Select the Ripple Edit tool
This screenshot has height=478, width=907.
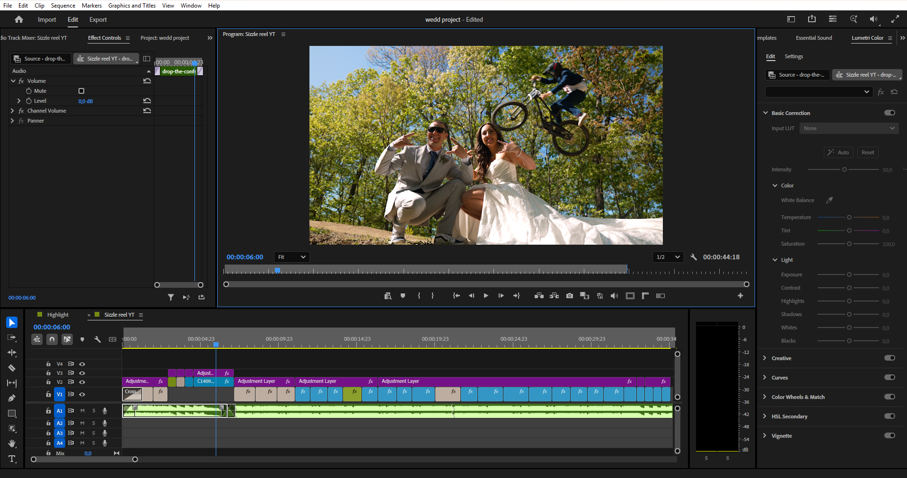pyautogui.click(x=12, y=353)
